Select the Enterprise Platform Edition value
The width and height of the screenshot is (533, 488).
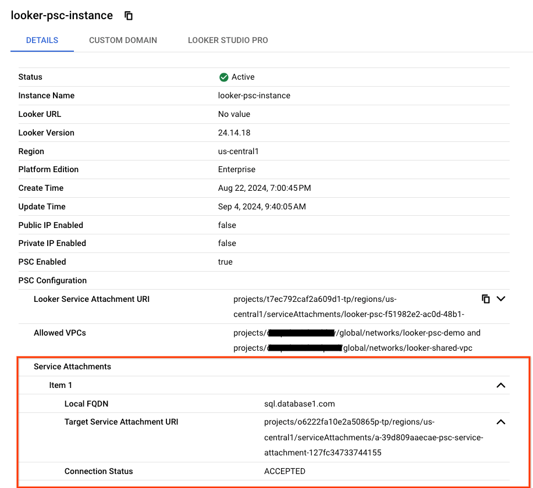(236, 169)
